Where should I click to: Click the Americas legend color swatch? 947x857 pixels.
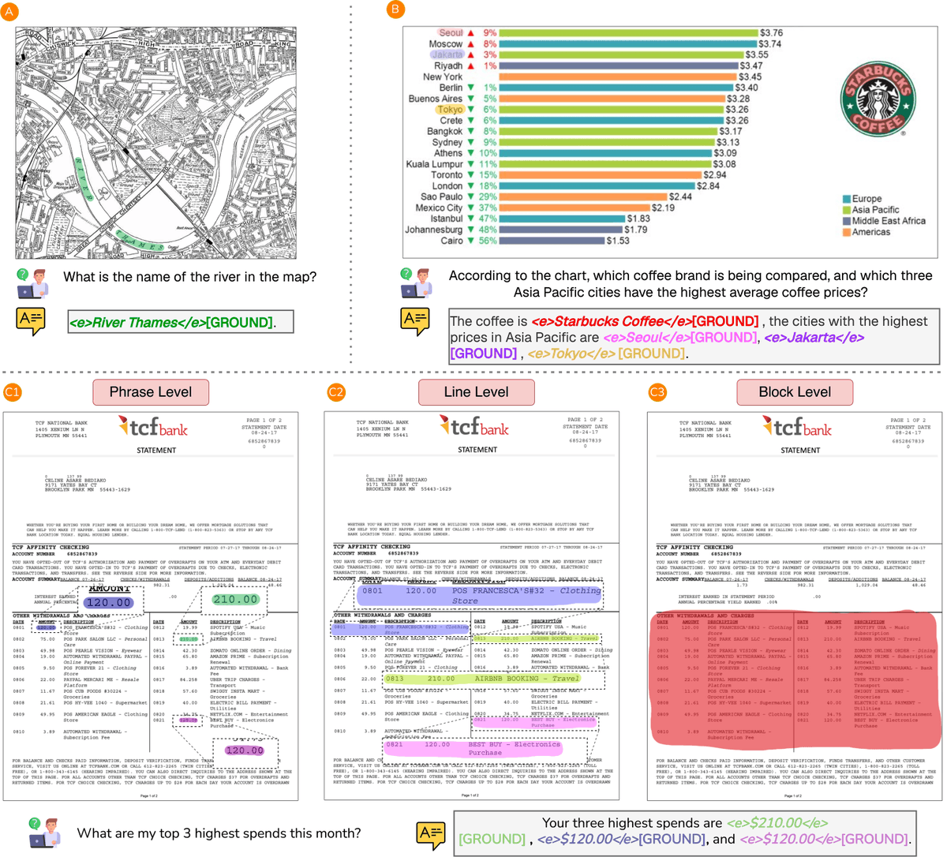[847, 232]
